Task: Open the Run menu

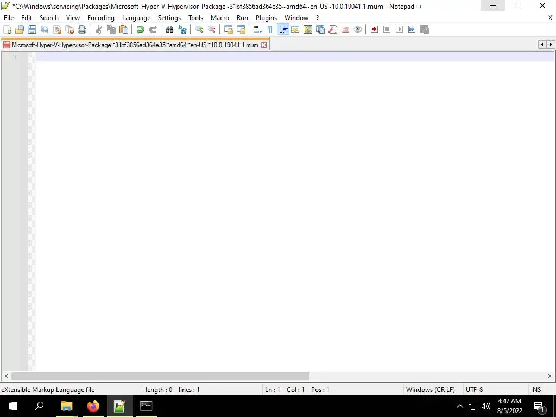Action: click(242, 18)
